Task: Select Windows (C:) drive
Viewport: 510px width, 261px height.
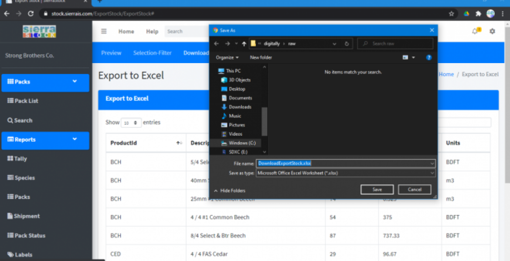Action: [x=242, y=143]
